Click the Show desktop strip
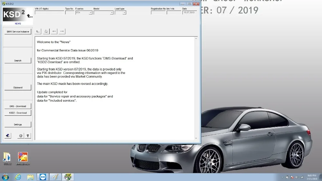322x181 pixels. [x=320, y=177]
